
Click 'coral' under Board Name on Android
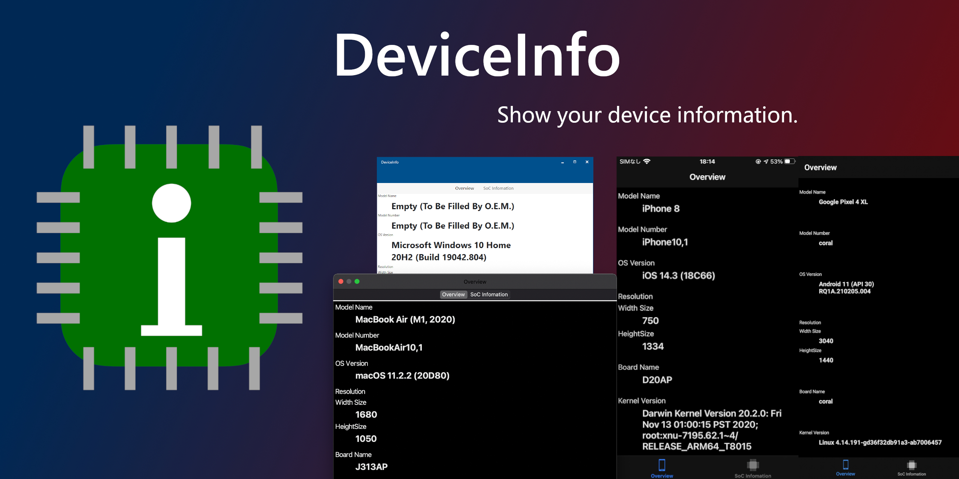[826, 402]
